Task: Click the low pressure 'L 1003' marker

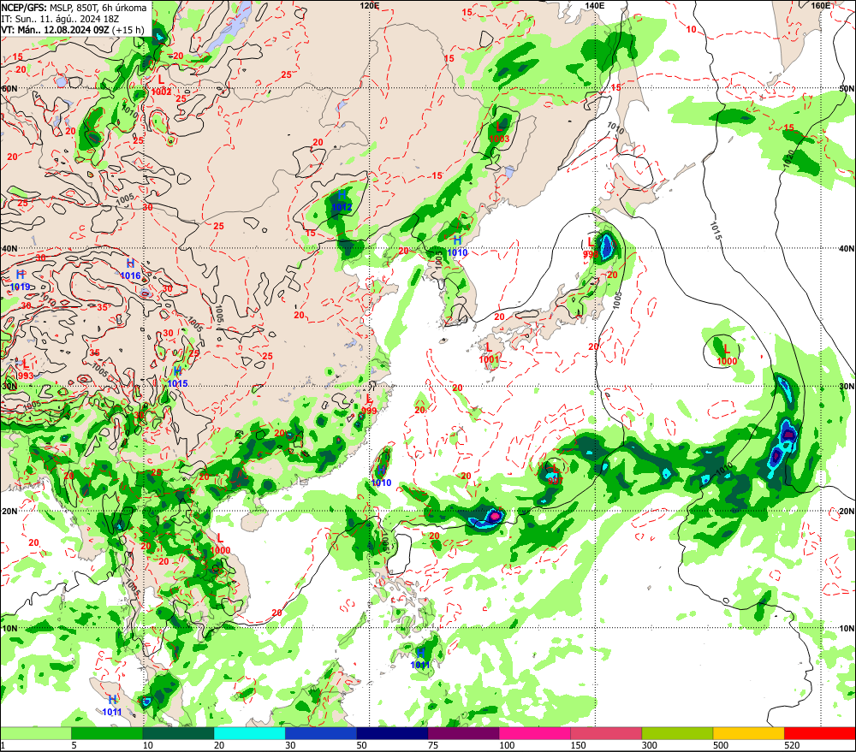Action: [499, 133]
